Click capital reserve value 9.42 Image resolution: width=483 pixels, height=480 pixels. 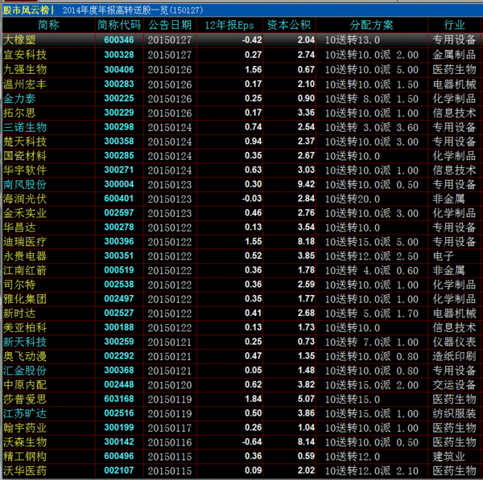306,184
